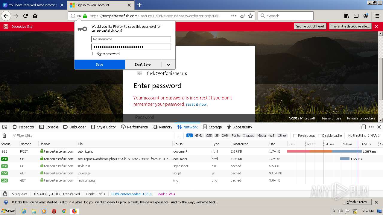Click the performance analysis stopwatch icon
383x215 pixels.
(5, 194)
